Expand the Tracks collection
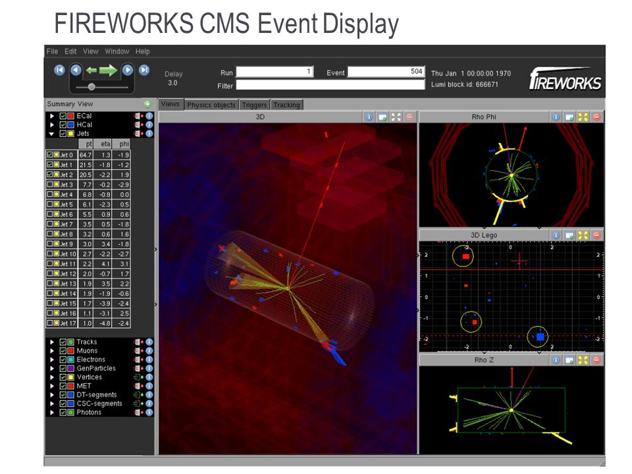This screenshot has width=632, height=474. coord(51,342)
